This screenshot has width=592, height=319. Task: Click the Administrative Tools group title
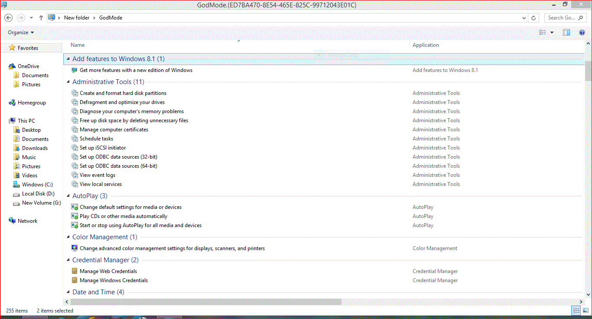point(108,82)
